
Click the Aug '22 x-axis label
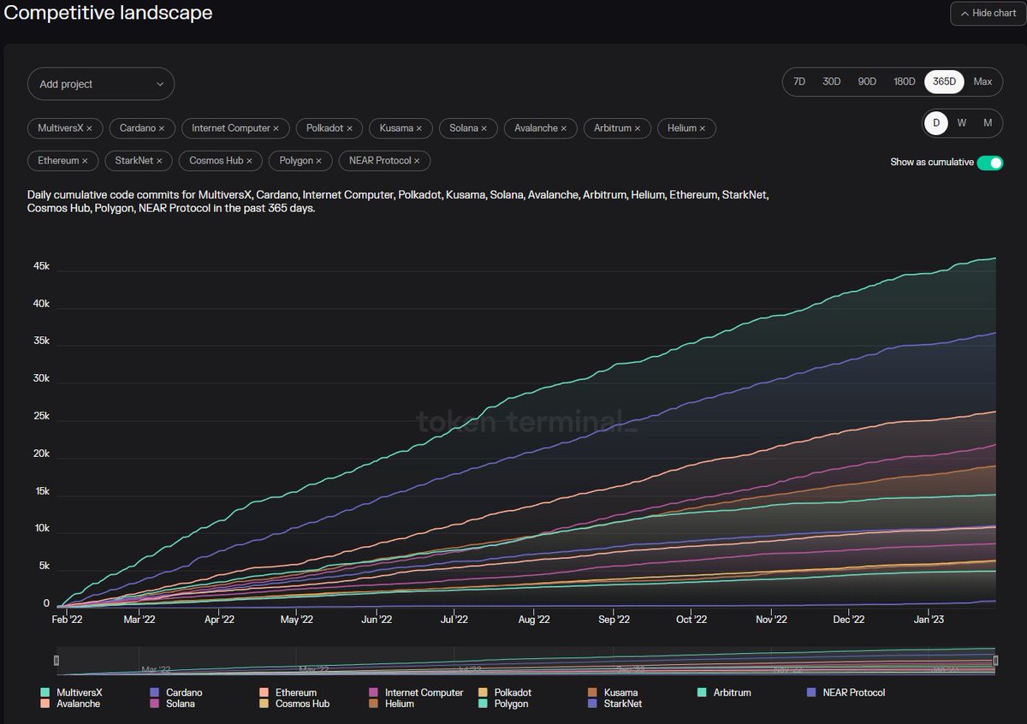[533, 620]
